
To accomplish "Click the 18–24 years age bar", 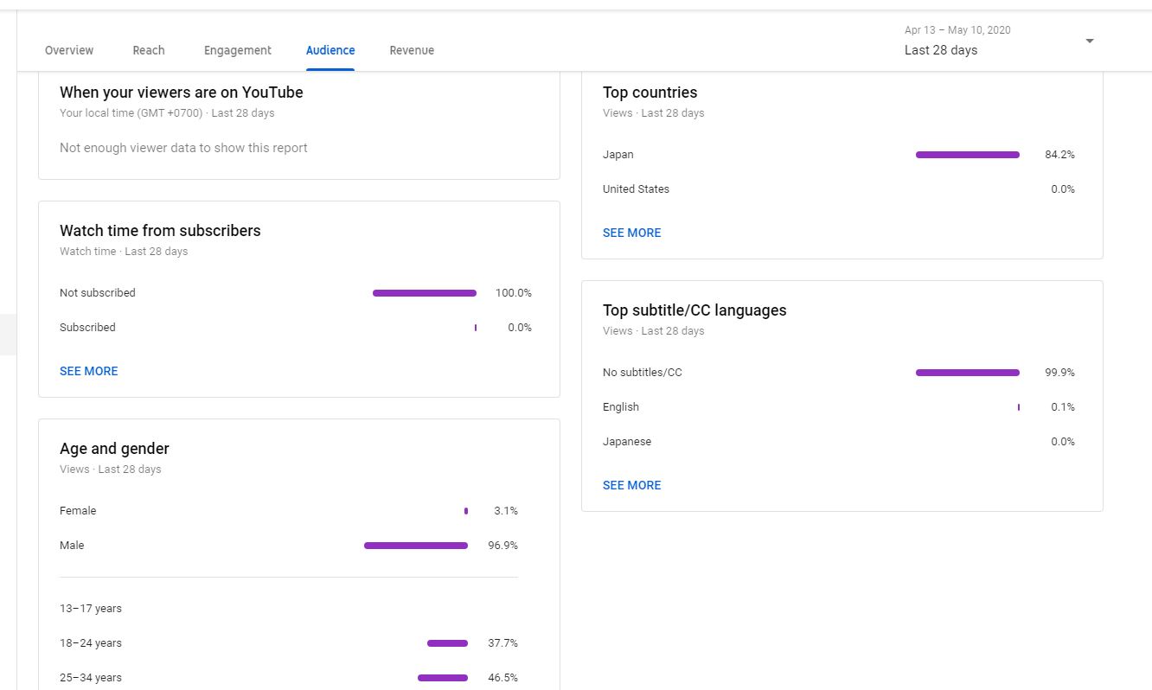I will [x=447, y=643].
